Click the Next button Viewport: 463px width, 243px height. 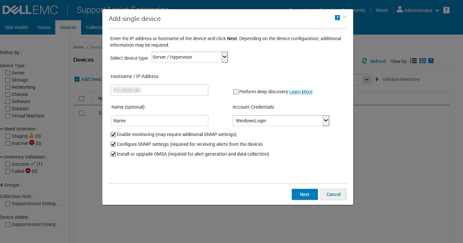(304, 194)
